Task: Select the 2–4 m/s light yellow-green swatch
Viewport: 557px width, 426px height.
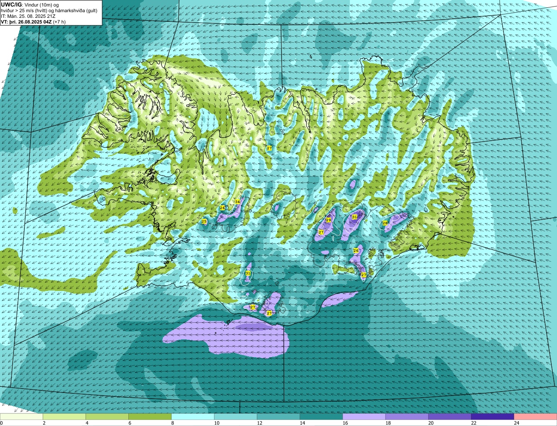Action: click(x=64, y=417)
